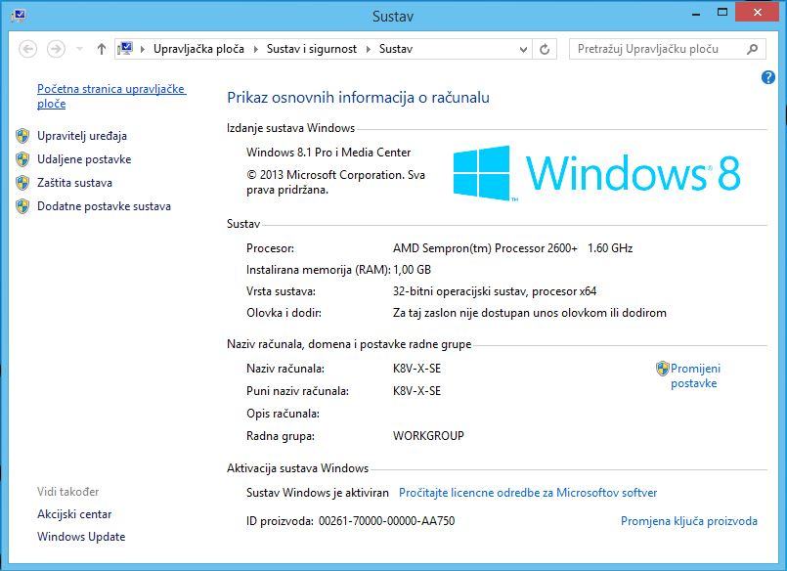Image resolution: width=787 pixels, height=571 pixels.
Task: Go up one level with Up arrow
Action: coord(102,49)
